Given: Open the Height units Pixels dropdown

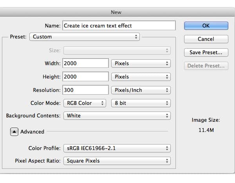Looking at the screenshot, I should point(141,77).
